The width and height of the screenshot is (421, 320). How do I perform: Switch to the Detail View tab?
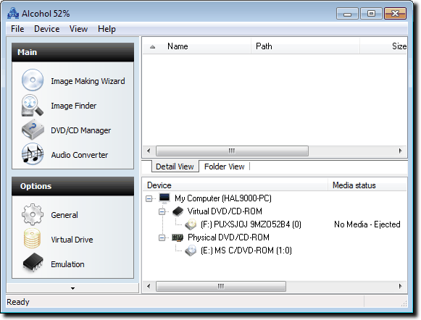[175, 167]
